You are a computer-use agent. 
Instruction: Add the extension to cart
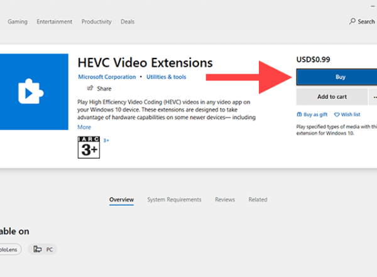click(x=332, y=97)
